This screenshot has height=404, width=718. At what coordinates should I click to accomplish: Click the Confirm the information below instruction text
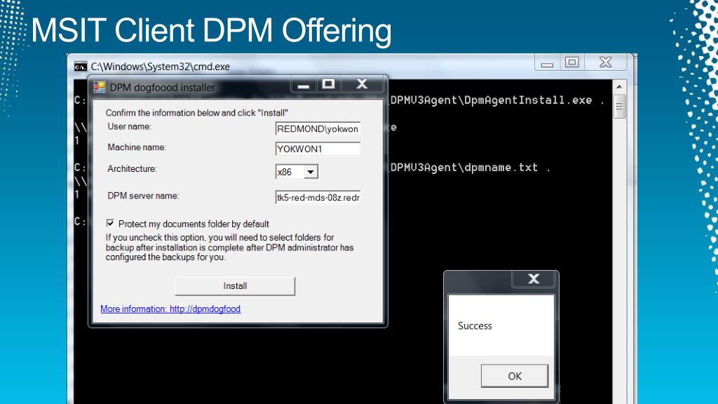(x=196, y=113)
